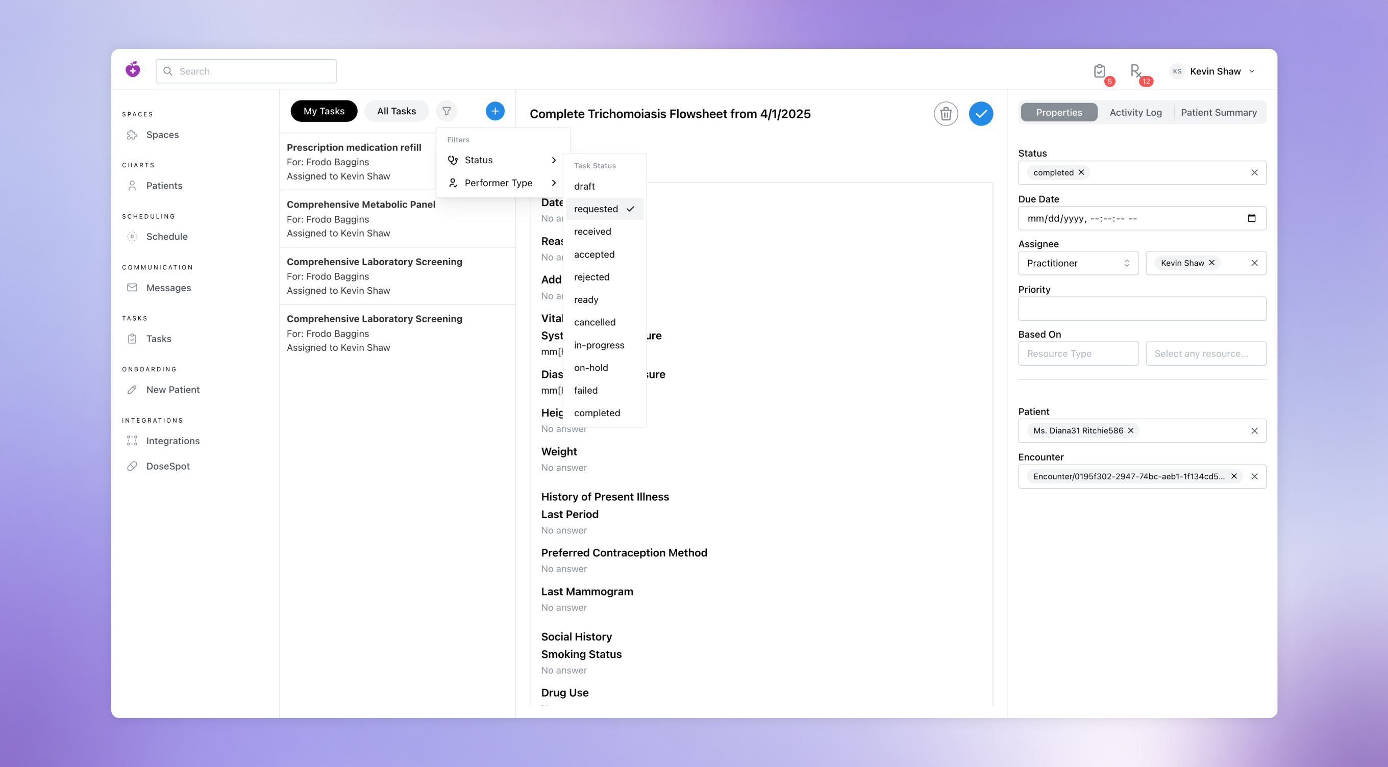Click the Search input field
This screenshot has width=1388, height=767.
(246, 71)
